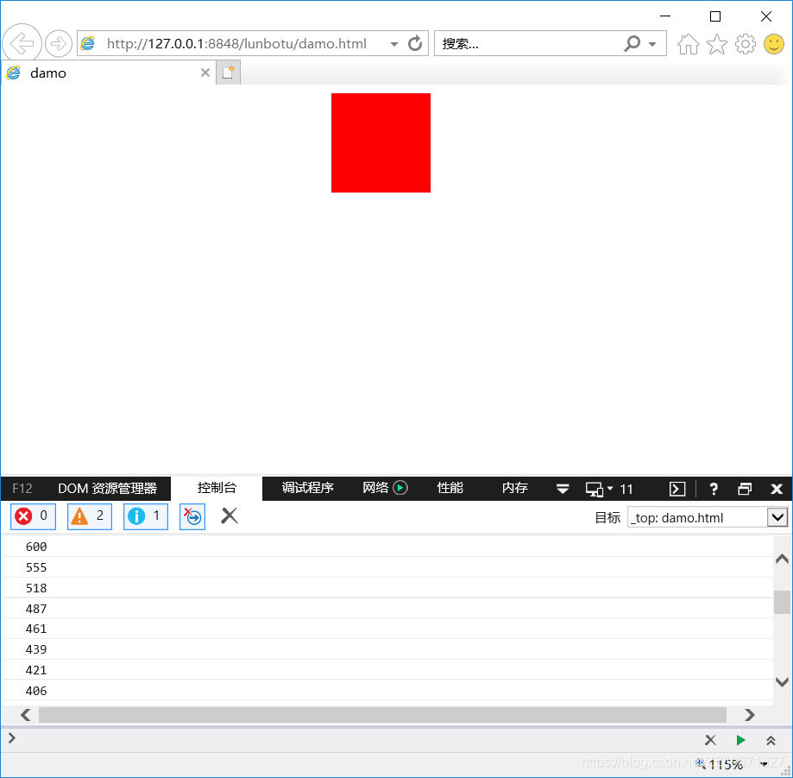Click horizontal scroll left arrow
This screenshot has width=793, height=778.
tap(25, 715)
